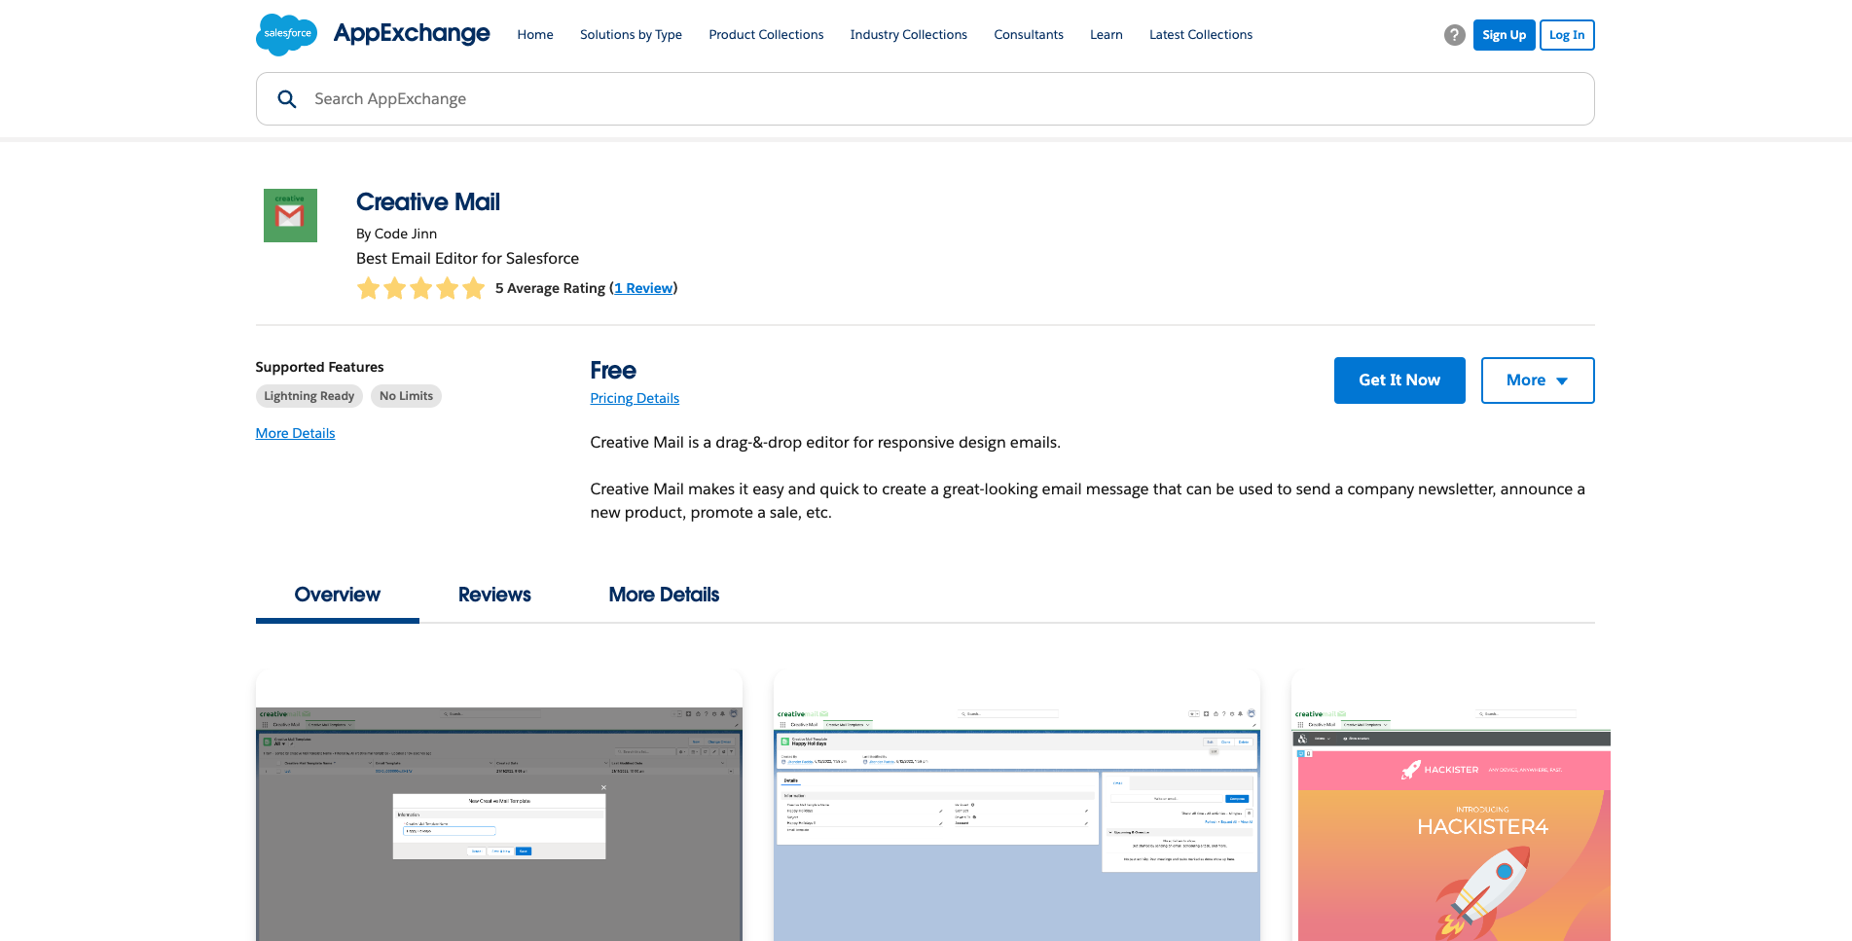Open Product Collections menu
The width and height of the screenshot is (1852, 941).
tap(766, 35)
